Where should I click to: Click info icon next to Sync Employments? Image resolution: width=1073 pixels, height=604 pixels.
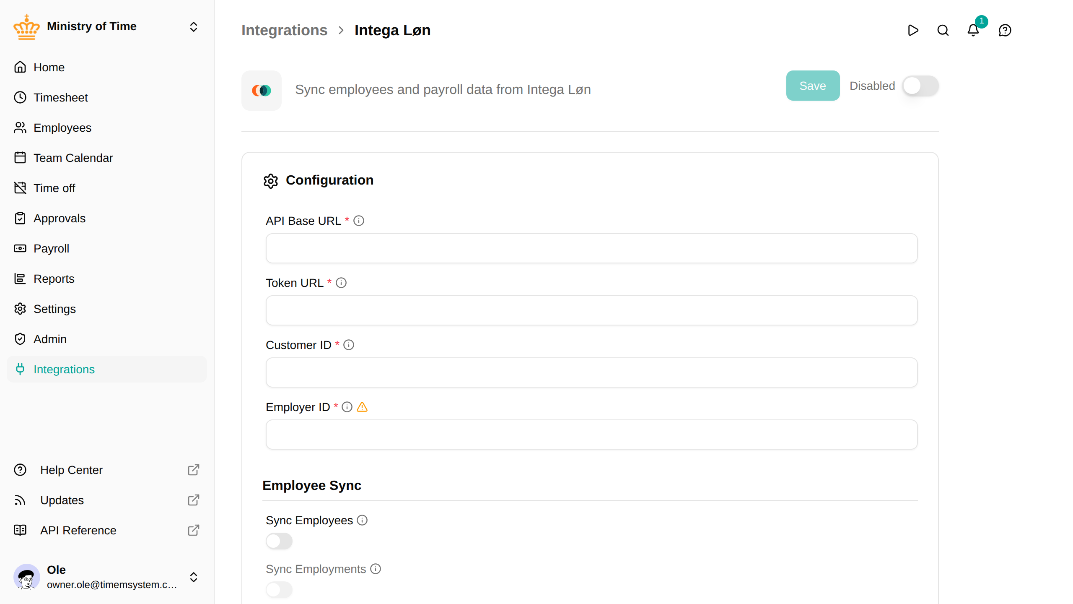click(376, 569)
